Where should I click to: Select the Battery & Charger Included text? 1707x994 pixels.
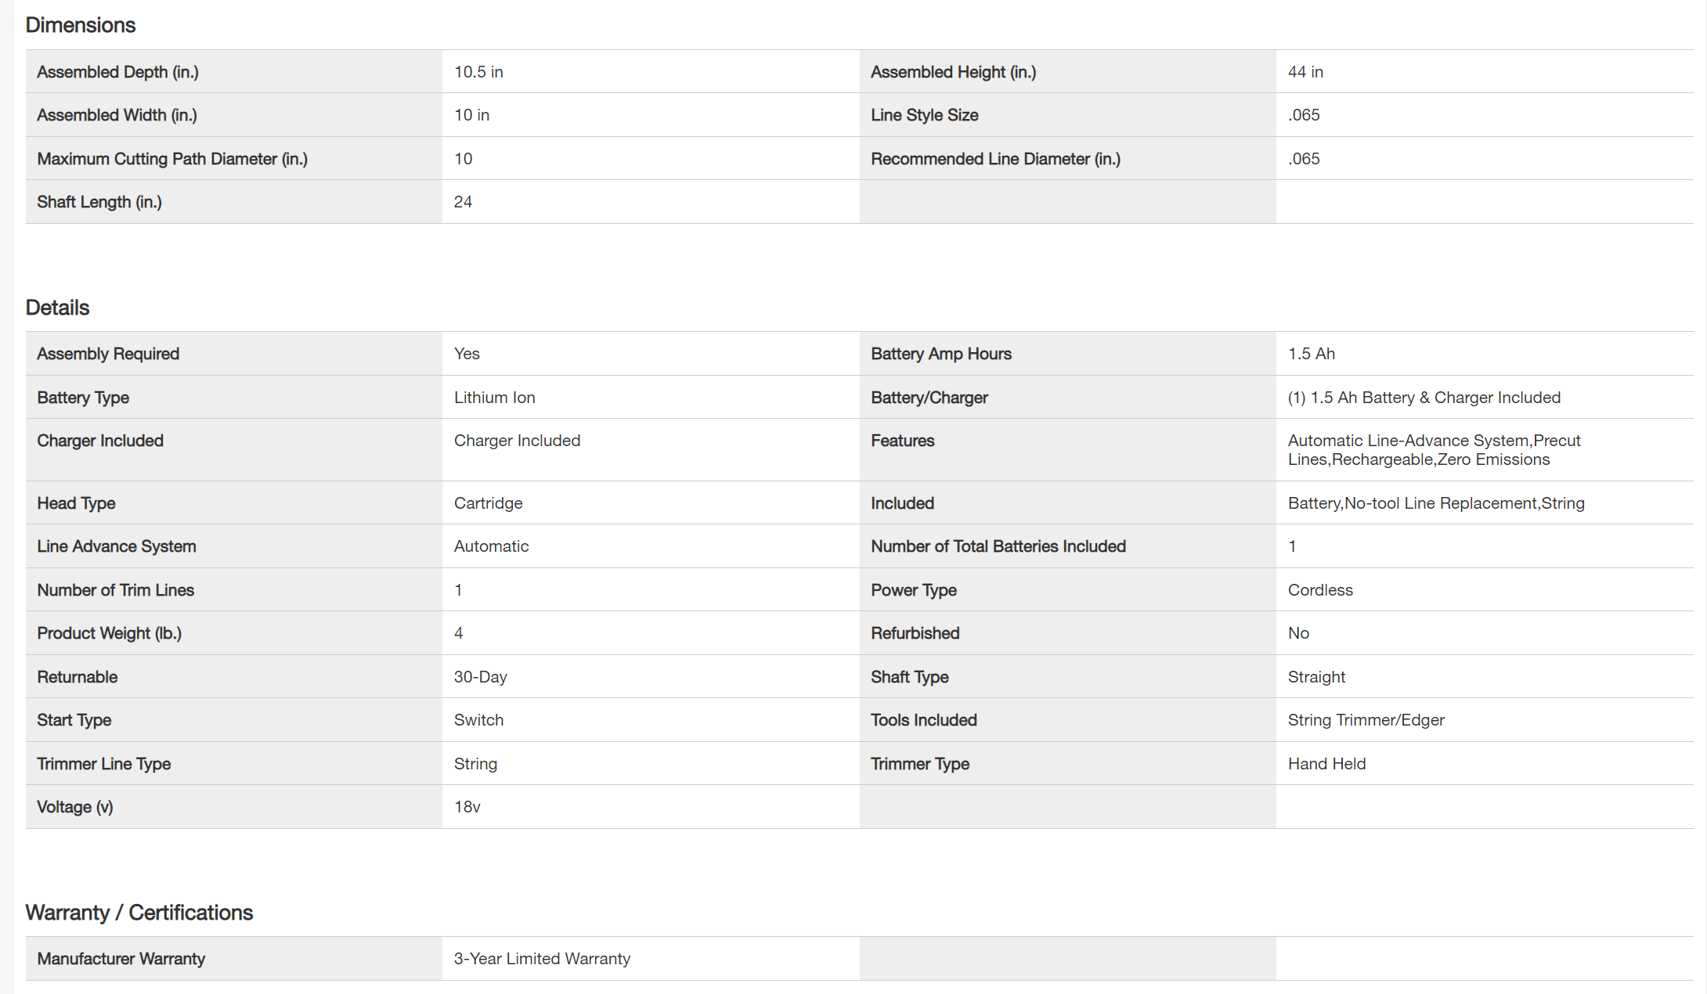1424,398
